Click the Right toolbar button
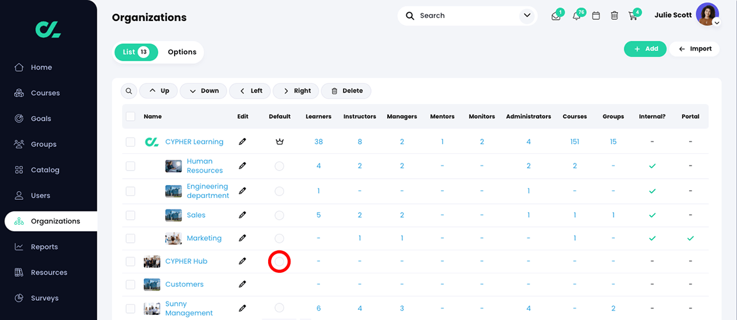Screen dimensions: 737x320 pos(296,91)
